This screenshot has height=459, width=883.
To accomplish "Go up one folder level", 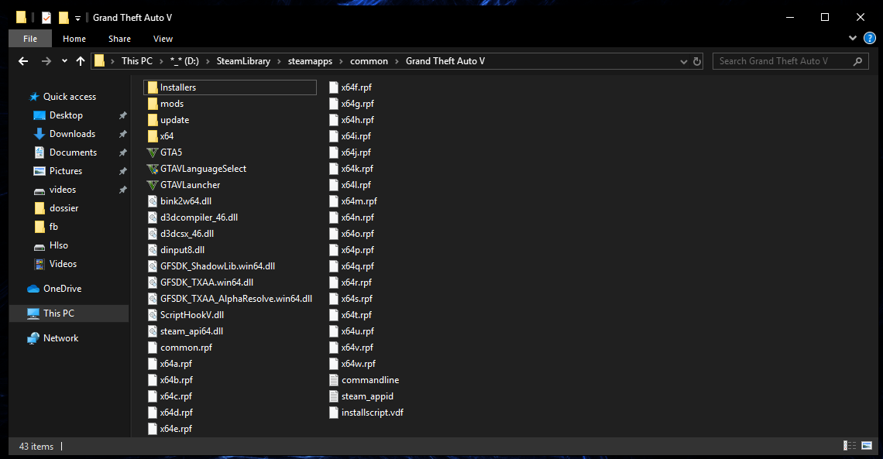I will click(81, 61).
